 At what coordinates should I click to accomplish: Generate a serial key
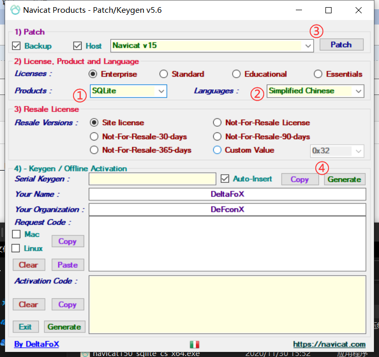[x=344, y=179]
